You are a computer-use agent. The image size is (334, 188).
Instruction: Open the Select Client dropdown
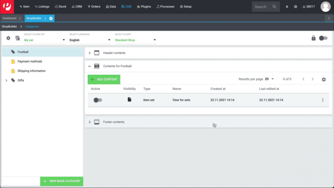tap(136, 40)
